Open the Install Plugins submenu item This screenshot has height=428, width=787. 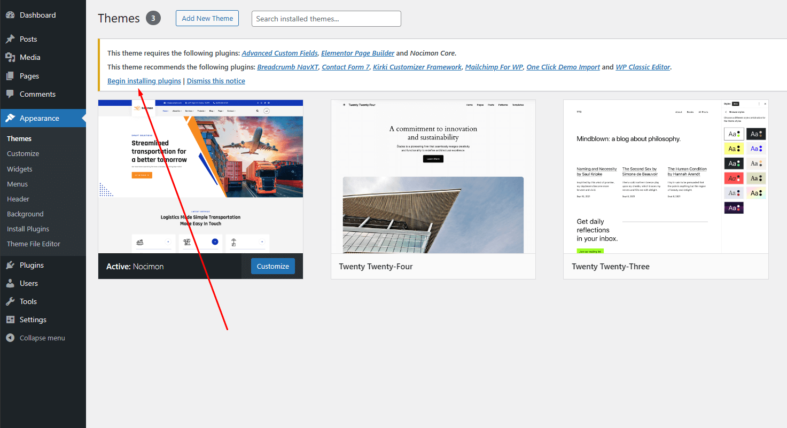click(x=28, y=229)
